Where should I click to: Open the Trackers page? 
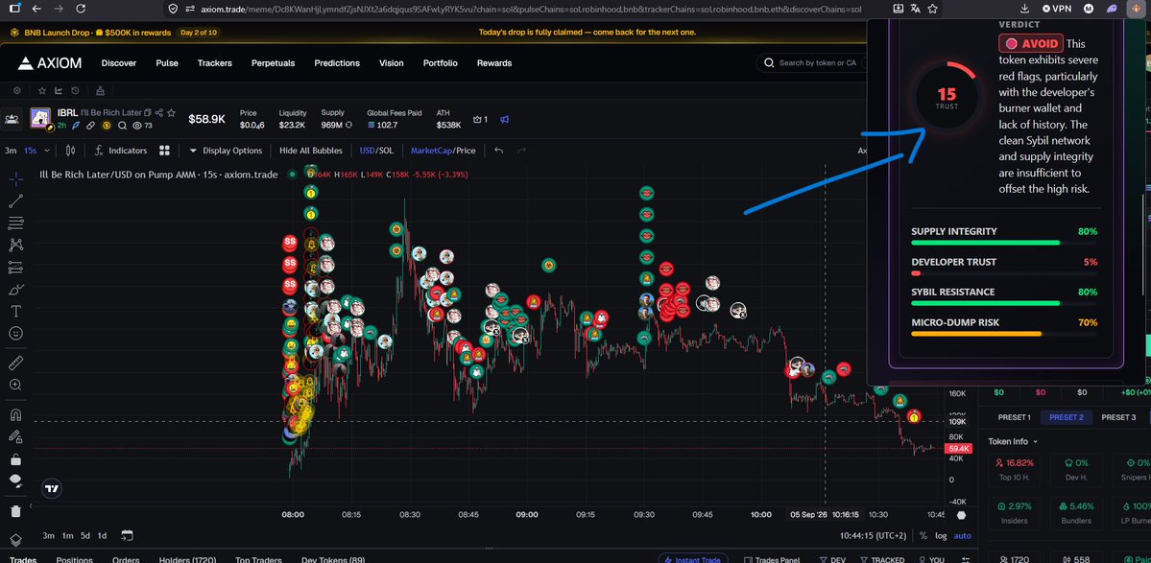(x=214, y=63)
